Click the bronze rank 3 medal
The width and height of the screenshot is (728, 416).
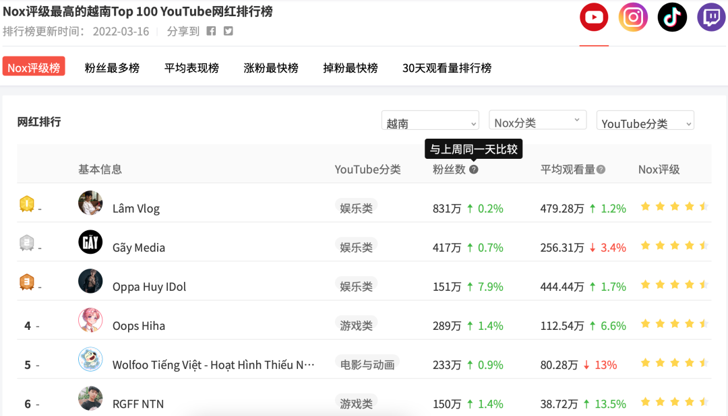[27, 282]
